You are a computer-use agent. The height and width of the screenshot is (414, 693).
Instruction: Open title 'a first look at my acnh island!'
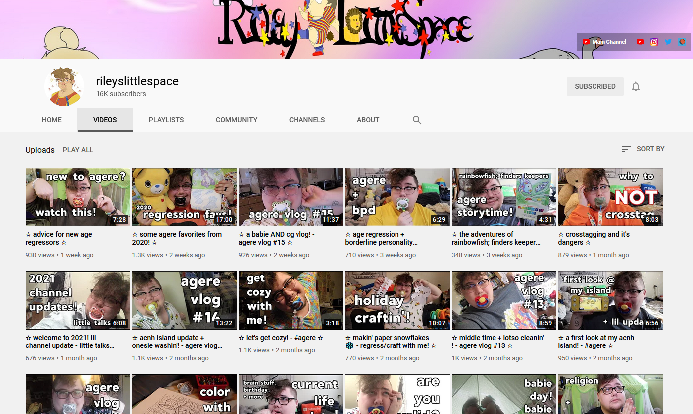[596, 342]
